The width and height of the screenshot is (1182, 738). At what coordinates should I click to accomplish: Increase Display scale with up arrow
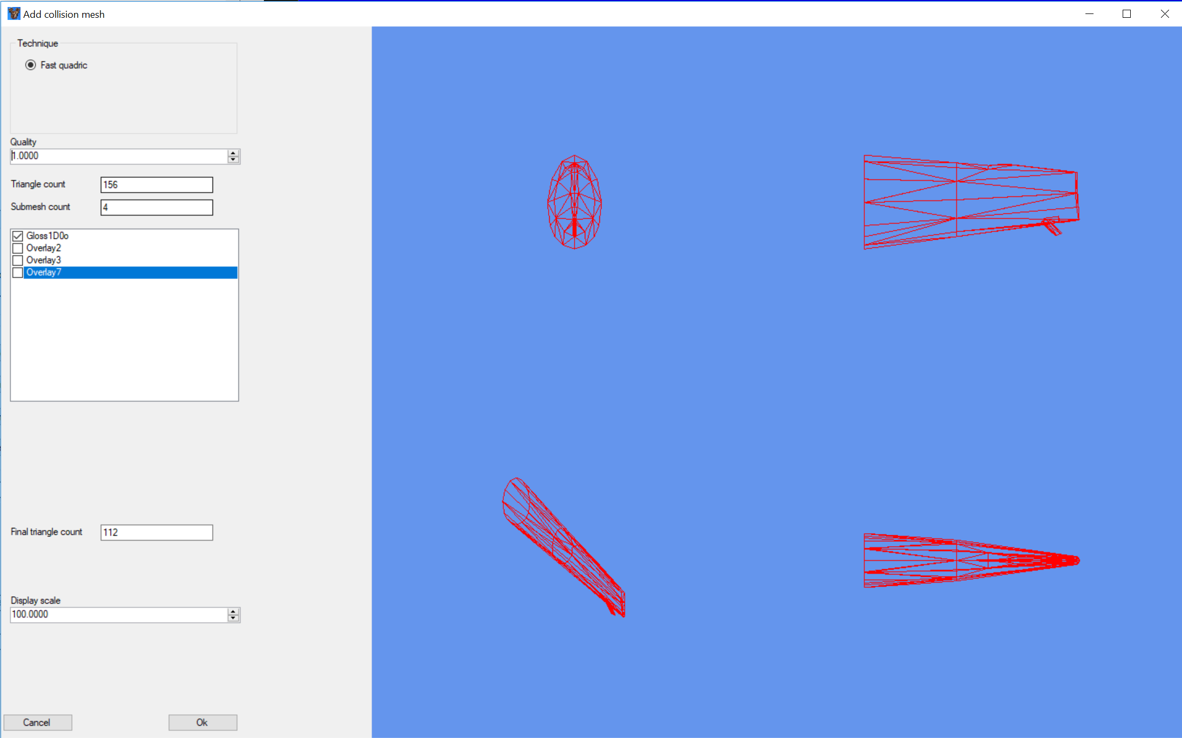pos(233,612)
